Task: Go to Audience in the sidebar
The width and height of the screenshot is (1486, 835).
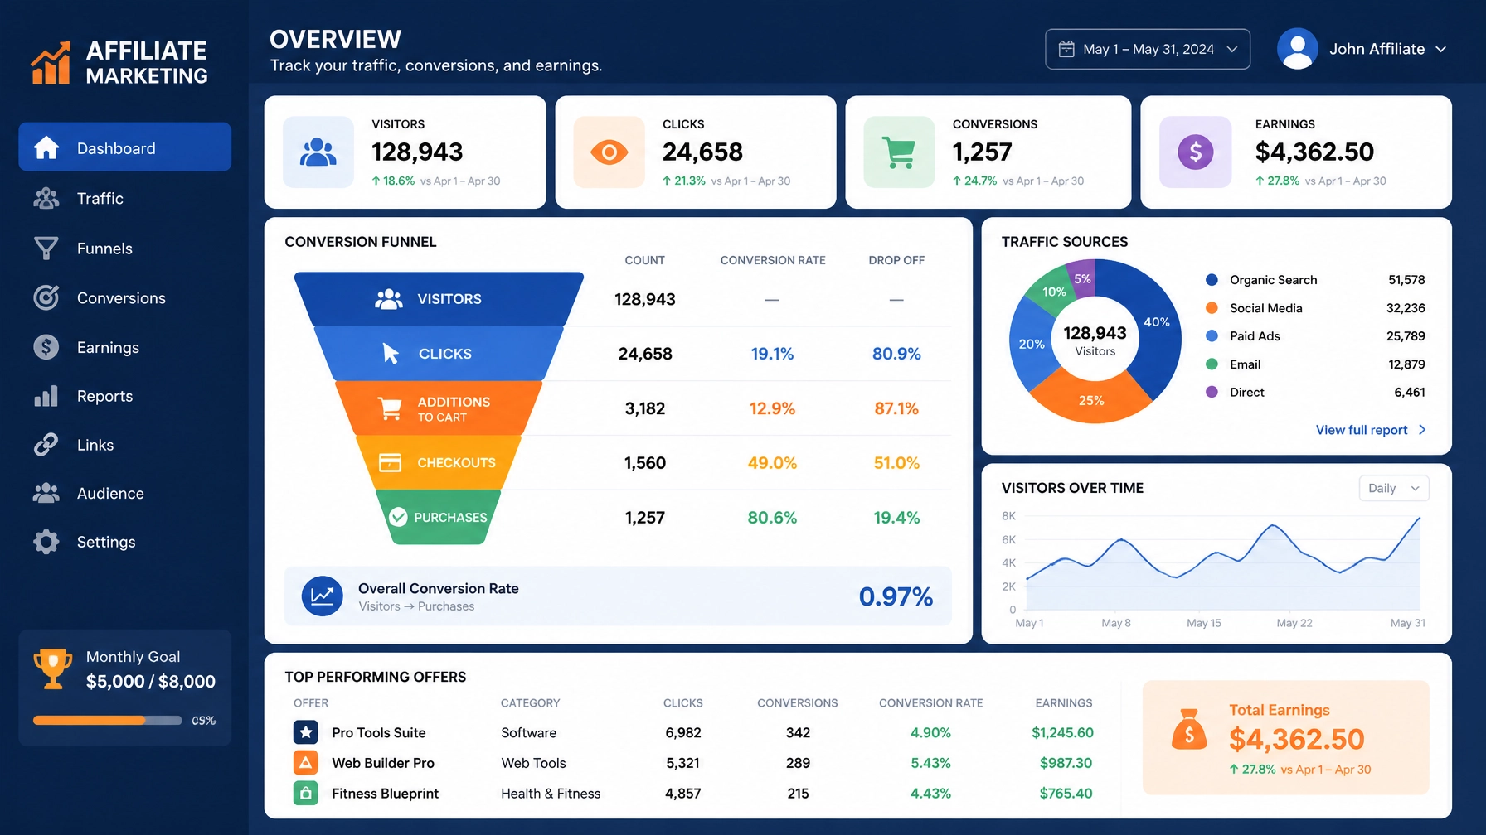Action: 125,493
